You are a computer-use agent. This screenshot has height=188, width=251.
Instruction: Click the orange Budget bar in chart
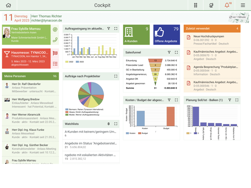[x=171, y=116]
